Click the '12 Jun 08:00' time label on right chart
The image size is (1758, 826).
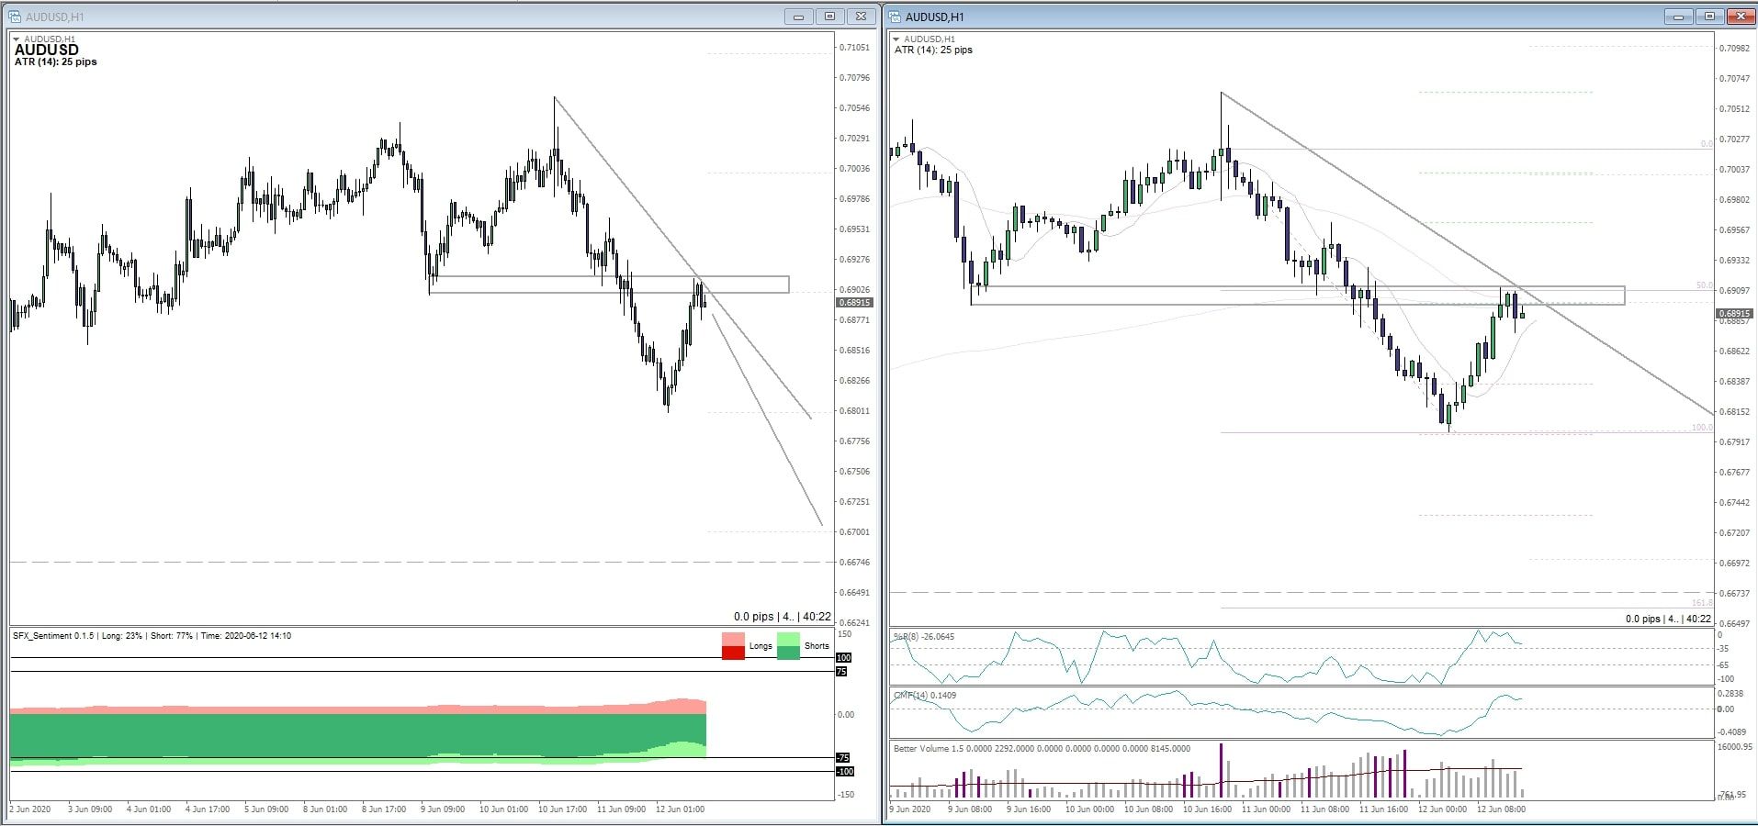click(1501, 809)
